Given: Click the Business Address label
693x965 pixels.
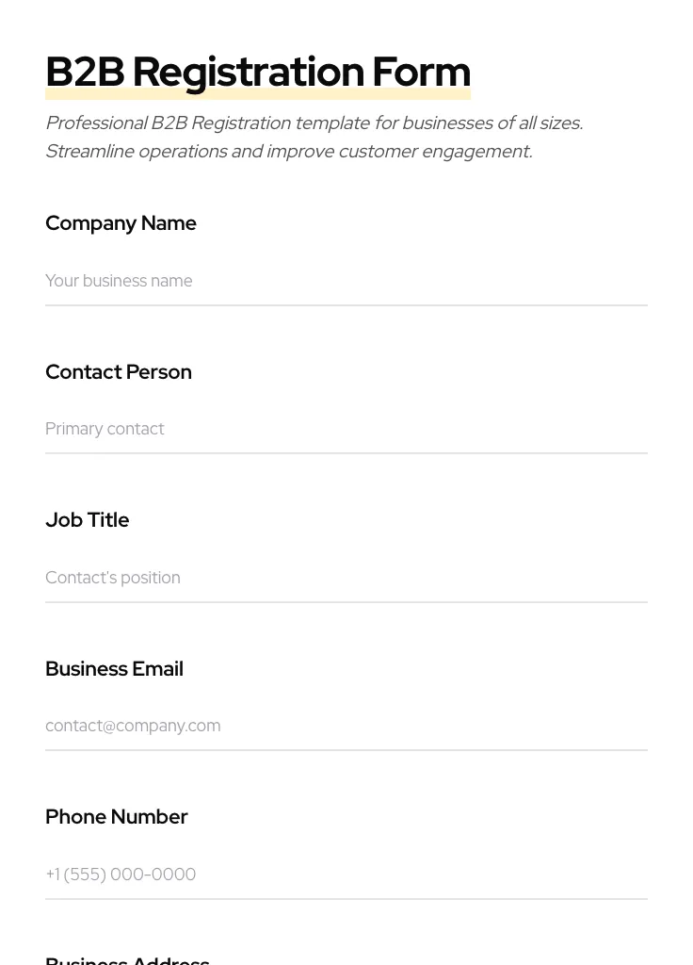Looking at the screenshot, I should (x=127, y=959).
